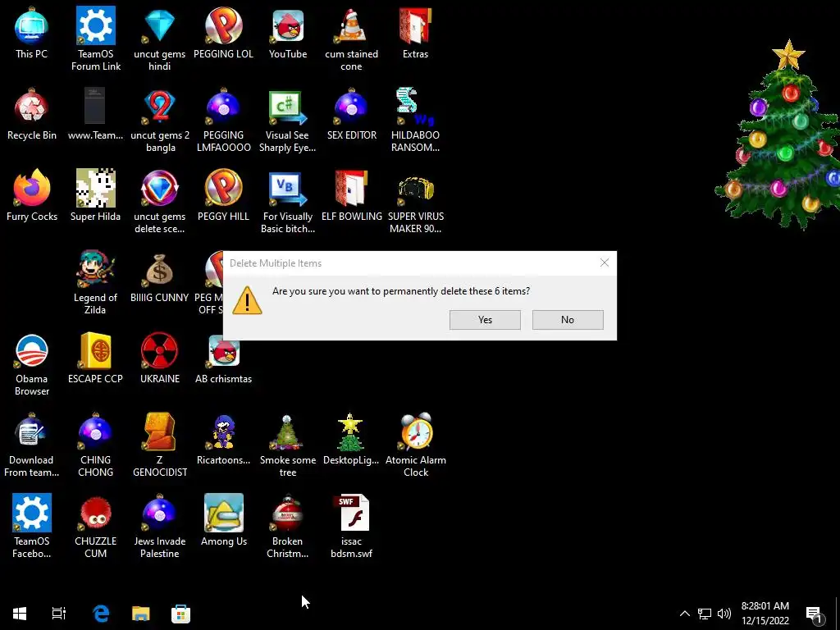The width and height of the screenshot is (840, 630).
Task: Click the DesktopLig... tree icon
Action: pos(351,440)
